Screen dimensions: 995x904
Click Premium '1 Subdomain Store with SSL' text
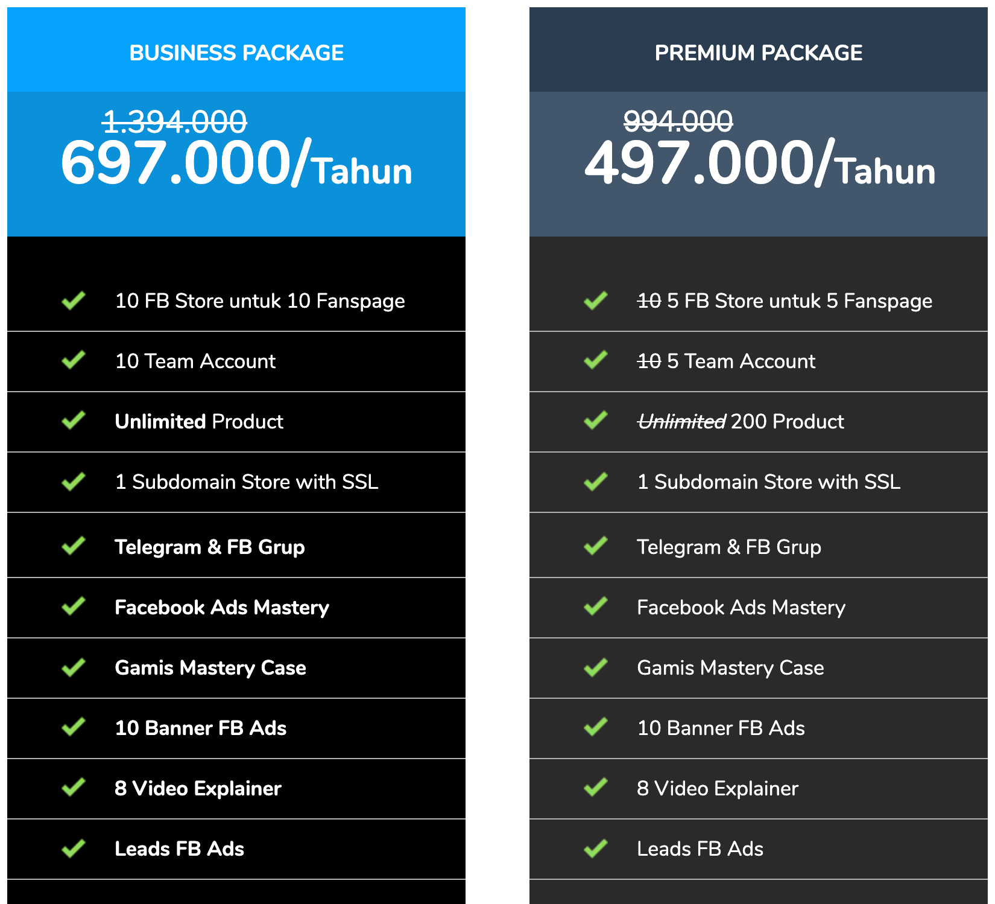coord(768,482)
